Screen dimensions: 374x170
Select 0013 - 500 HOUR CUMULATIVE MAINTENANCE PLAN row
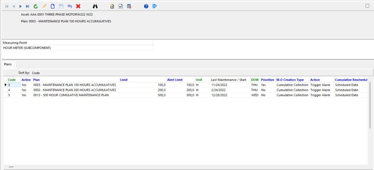click(186, 95)
